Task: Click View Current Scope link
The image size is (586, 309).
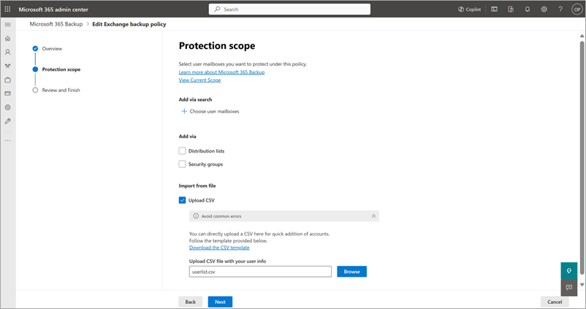Action: coord(199,80)
